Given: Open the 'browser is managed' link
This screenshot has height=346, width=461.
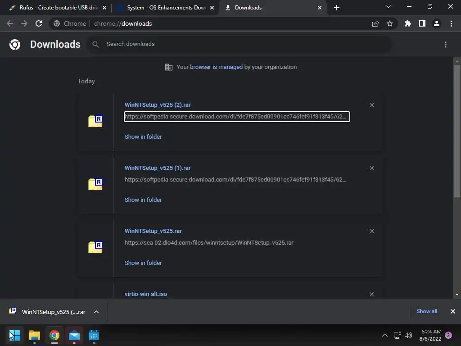Looking at the screenshot, I should pos(217,67).
